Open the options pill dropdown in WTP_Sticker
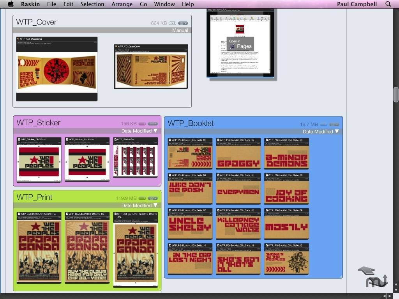The height and width of the screenshot is (299, 399). [153, 124]
